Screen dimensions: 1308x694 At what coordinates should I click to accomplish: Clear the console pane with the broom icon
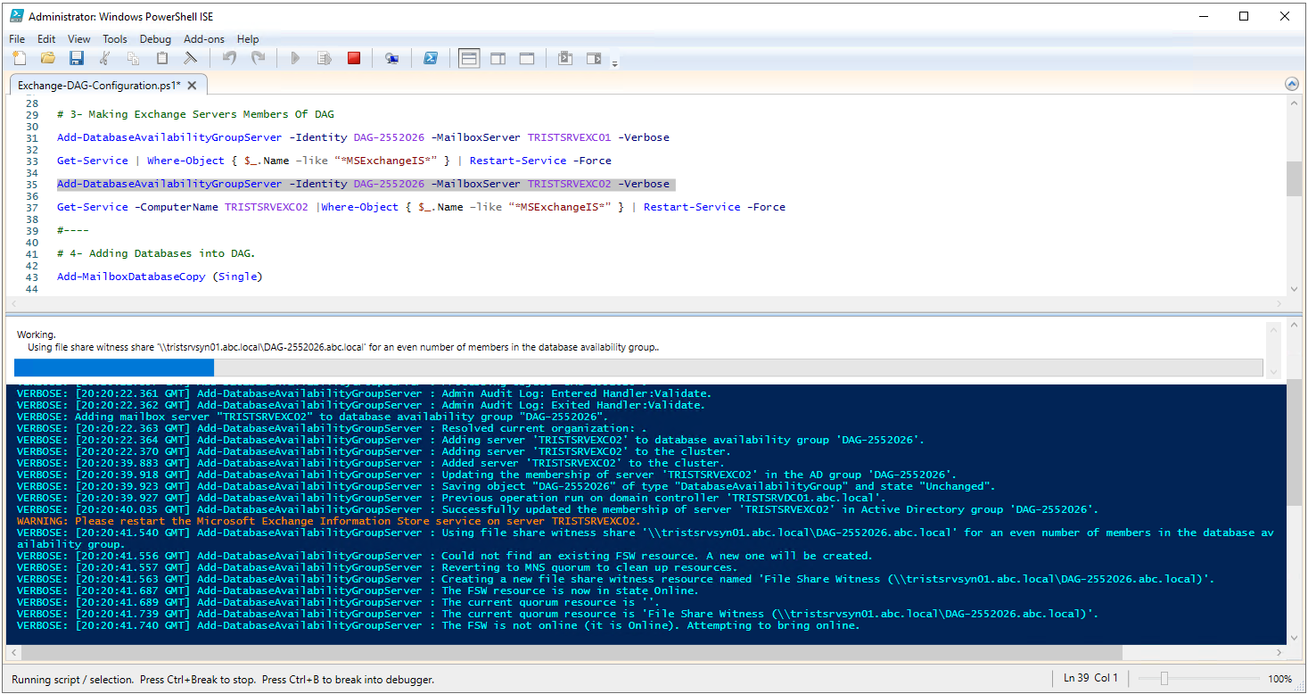click(191, 59)
